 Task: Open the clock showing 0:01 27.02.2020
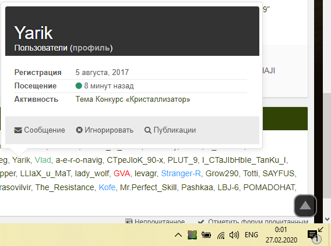[281, 234]
